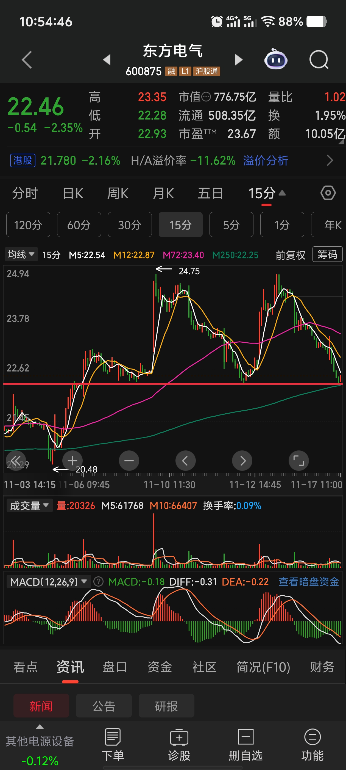Open the 社区 community tab
The height and width of the screenshot is (770, 346).
(205, 667)
